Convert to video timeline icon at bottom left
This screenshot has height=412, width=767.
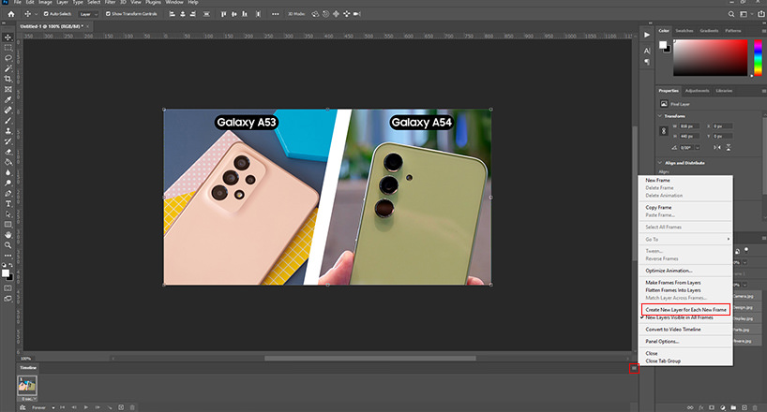(23, 407)
